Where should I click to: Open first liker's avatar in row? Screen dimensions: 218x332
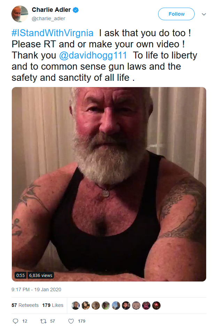tap(76, 305)
